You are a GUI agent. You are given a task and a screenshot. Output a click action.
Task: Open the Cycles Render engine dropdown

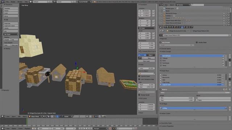click(x=85, y=1)
